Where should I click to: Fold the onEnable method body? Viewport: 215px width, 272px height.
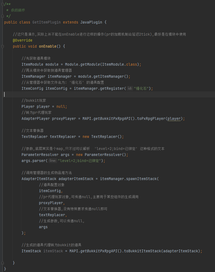(x=2, y=46)
